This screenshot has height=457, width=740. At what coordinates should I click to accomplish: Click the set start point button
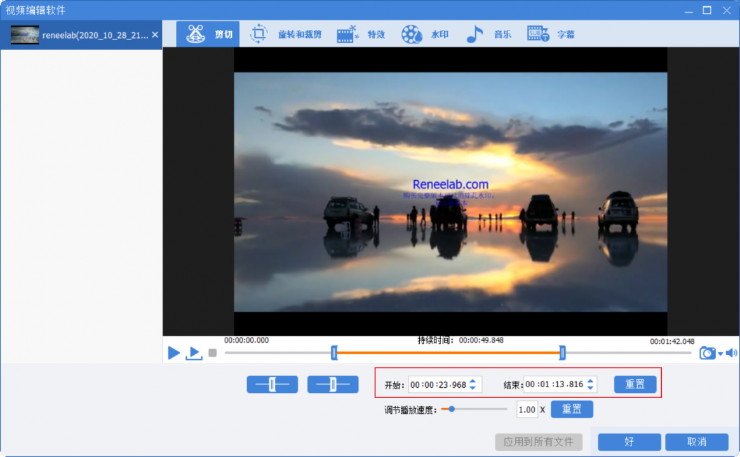point(272,385)
